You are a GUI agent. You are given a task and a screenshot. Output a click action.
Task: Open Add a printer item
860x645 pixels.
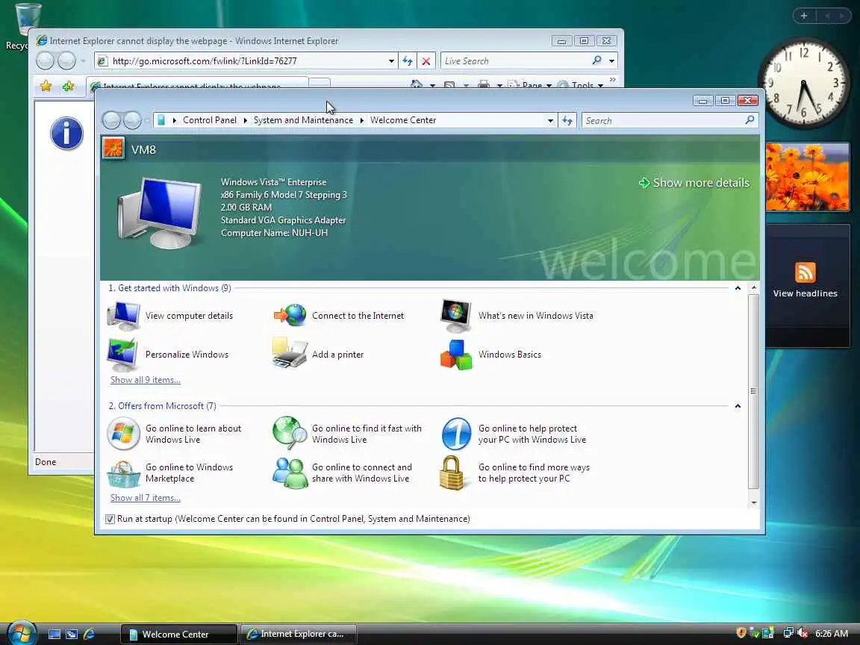(x=318, y=355)
